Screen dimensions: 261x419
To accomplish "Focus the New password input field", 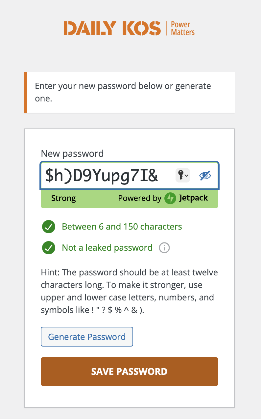I will click(130, 176).
